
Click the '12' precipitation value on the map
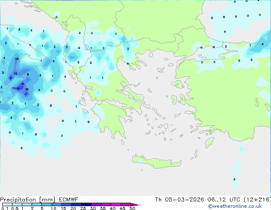point(15,73)
